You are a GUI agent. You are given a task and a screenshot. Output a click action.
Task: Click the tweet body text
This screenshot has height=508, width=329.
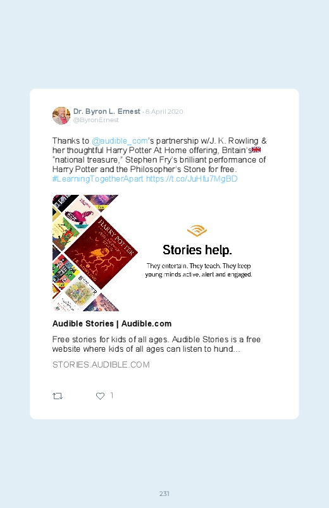[159, 159]
